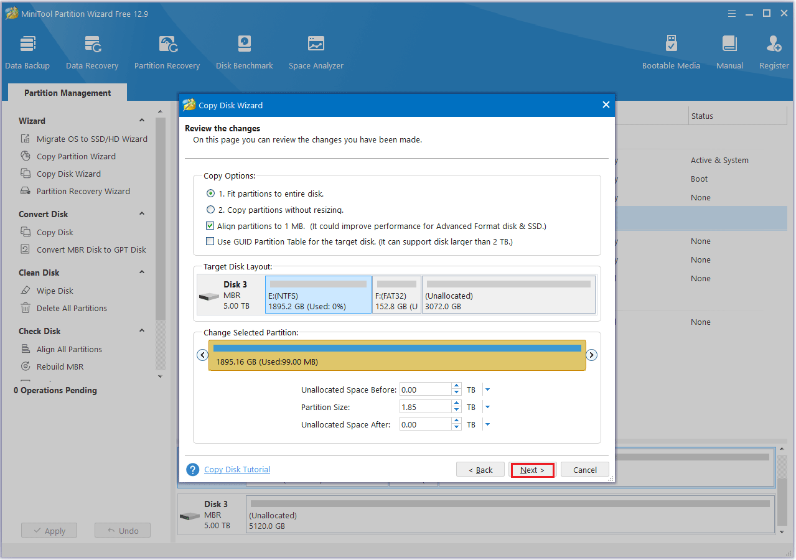
Task: Open Data Recovery tool
Action: point(92,52)
